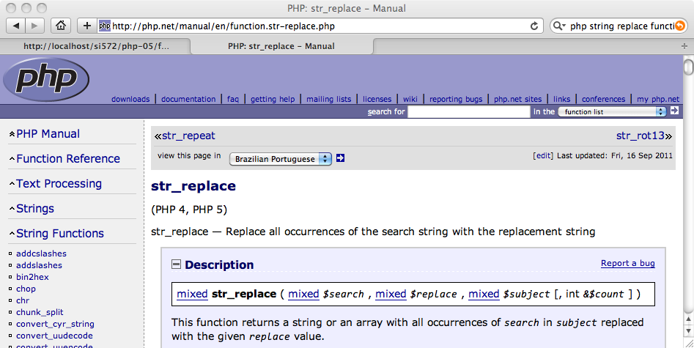The image size is (694, 348).
Task: Open mixed type link before $subject
Action: pos(484,294)
